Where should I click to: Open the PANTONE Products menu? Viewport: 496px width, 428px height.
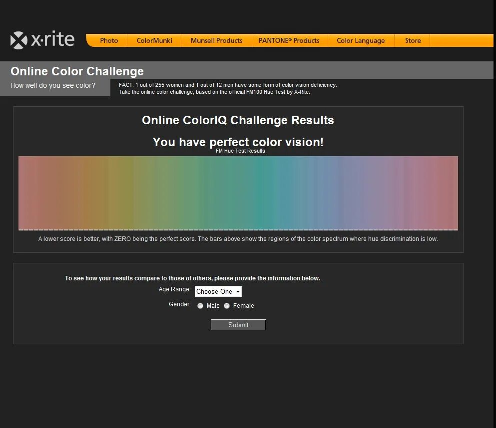pyautogui.click(x=289, y=40)
